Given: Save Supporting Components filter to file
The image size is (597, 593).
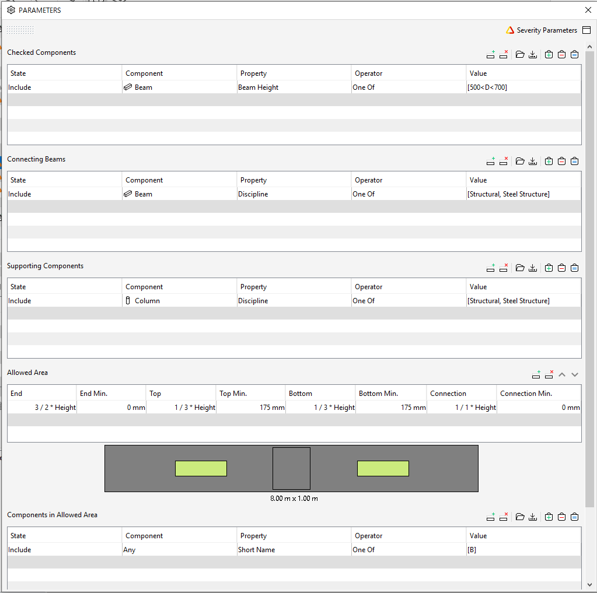Looking at the screenshot, I should [x=533, y=268].
